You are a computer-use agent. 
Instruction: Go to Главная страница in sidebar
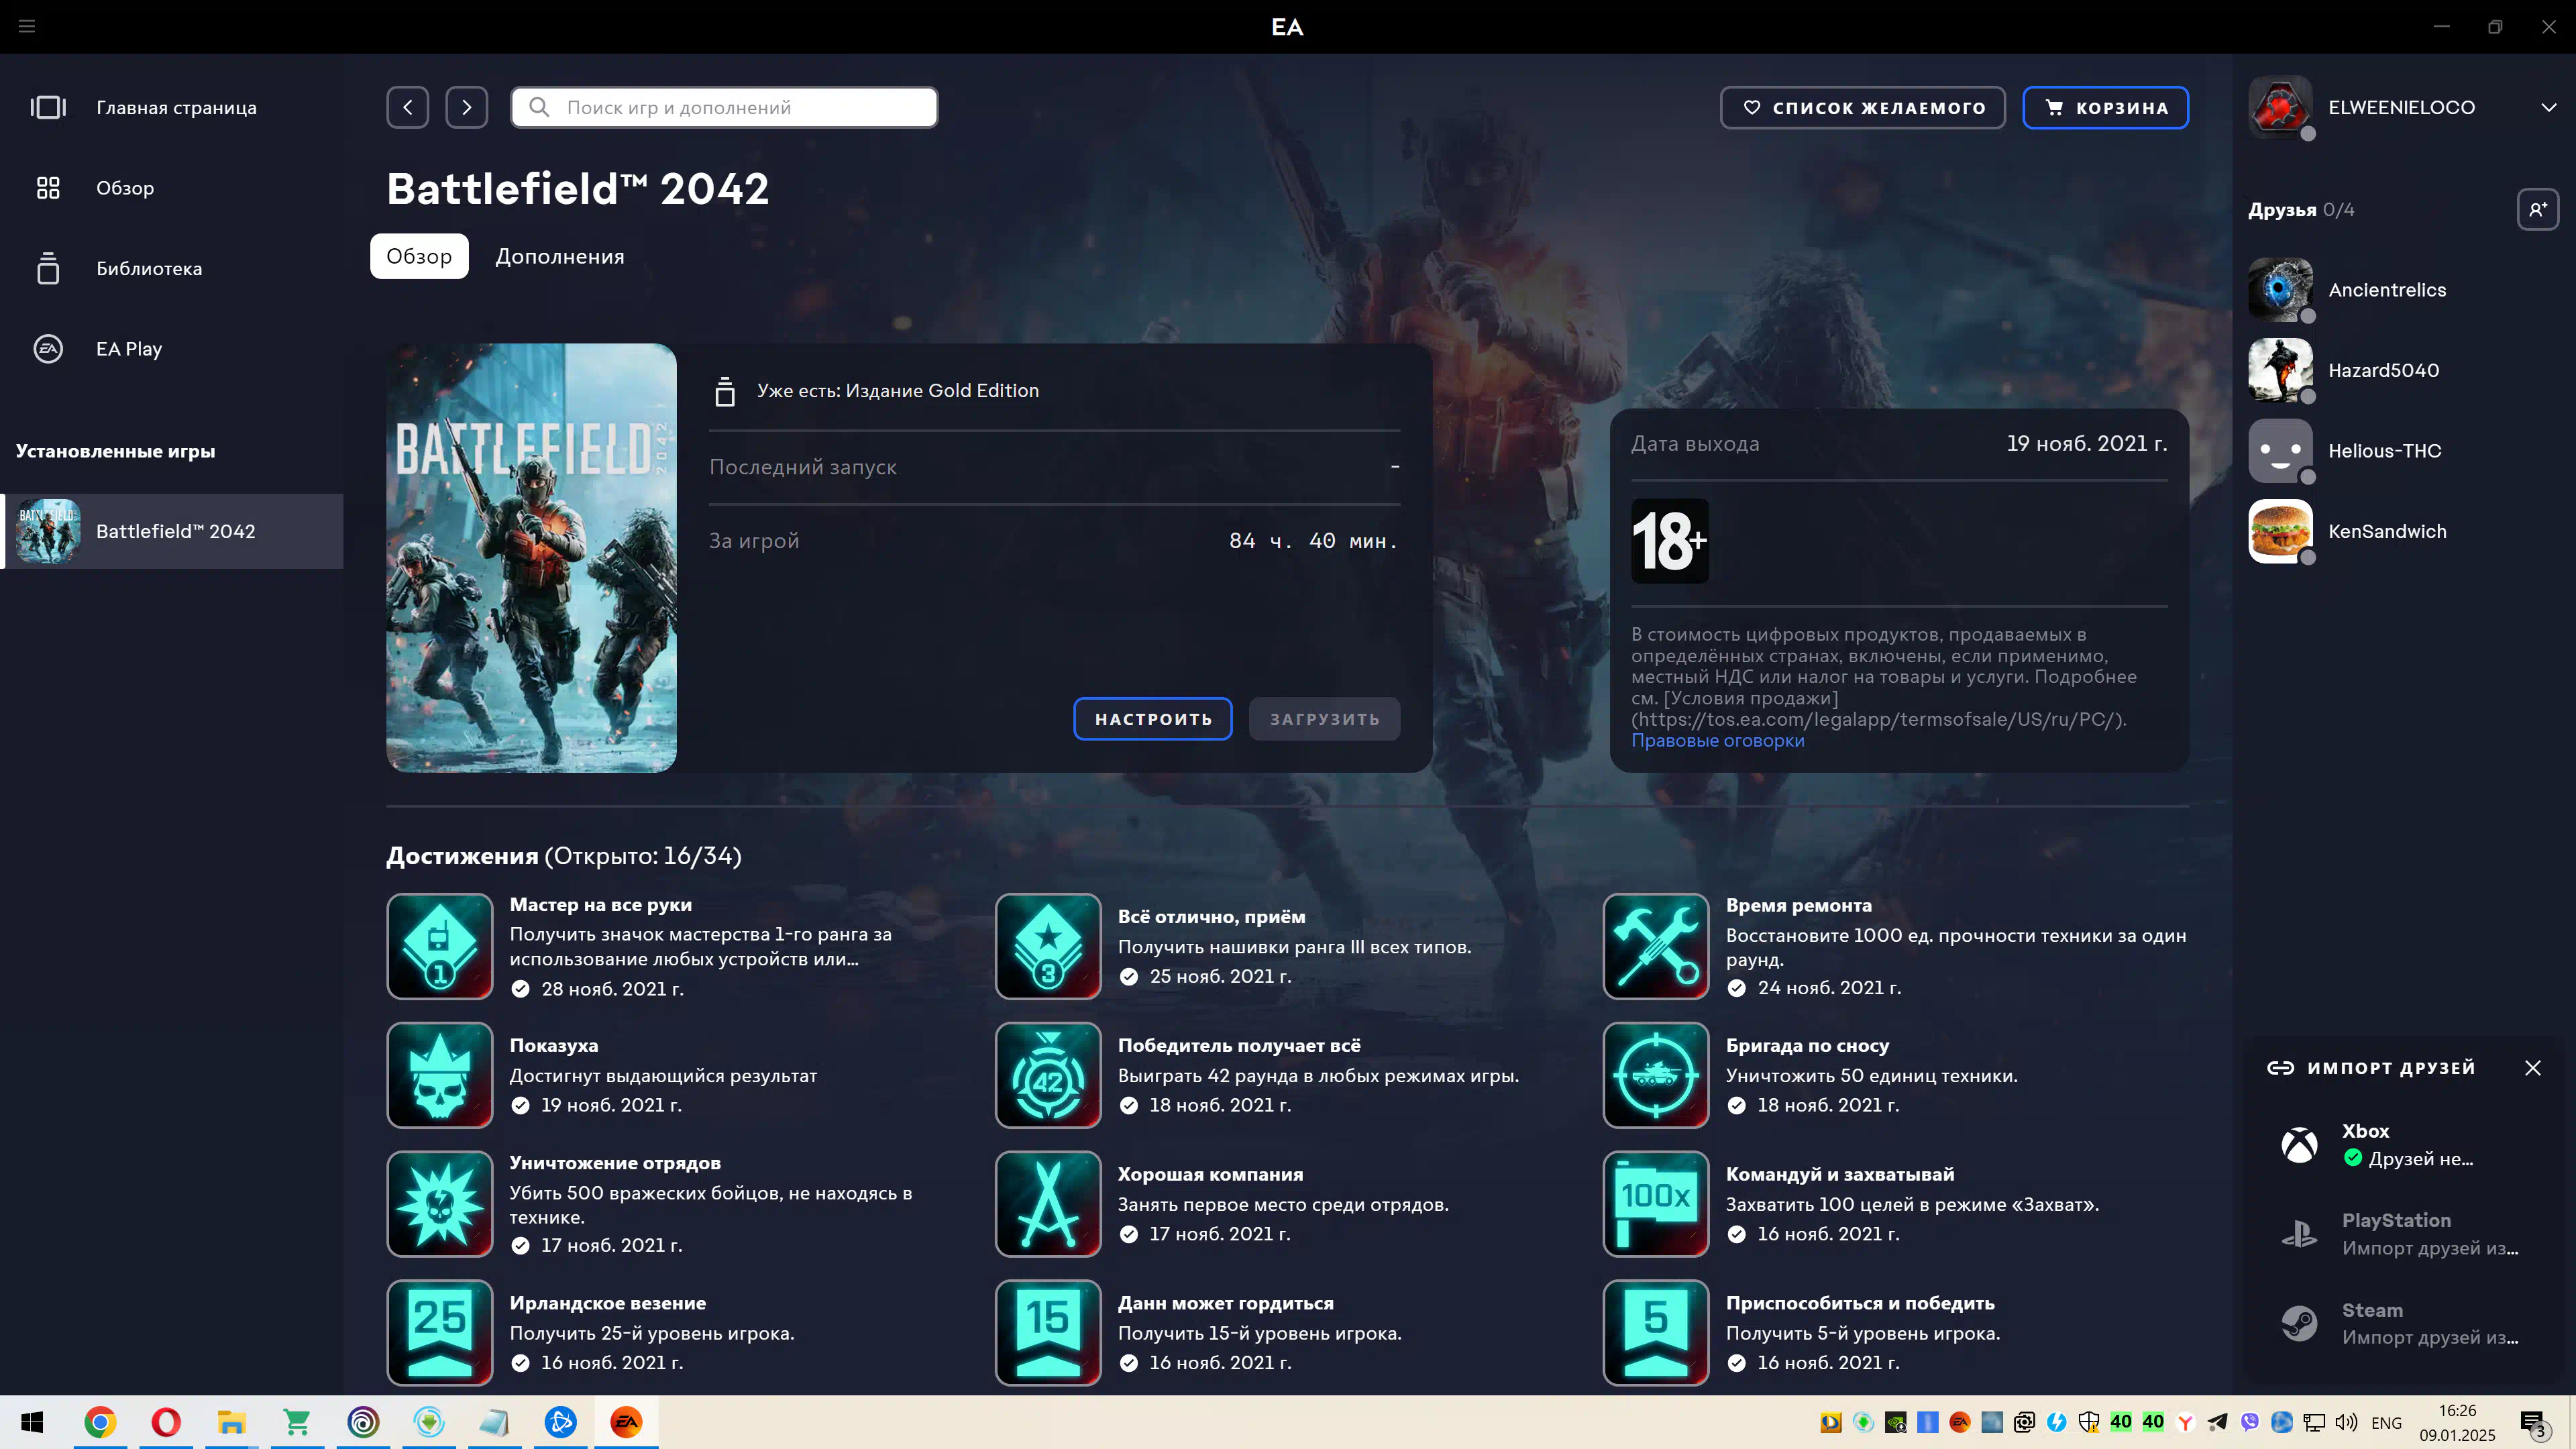[172, 107]
